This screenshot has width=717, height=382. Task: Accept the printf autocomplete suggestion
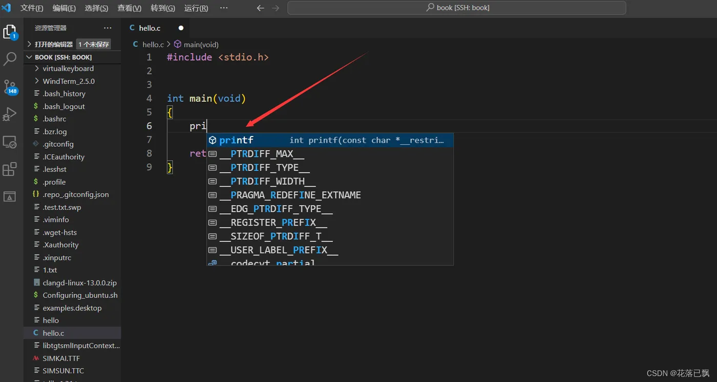coord(330,140)
